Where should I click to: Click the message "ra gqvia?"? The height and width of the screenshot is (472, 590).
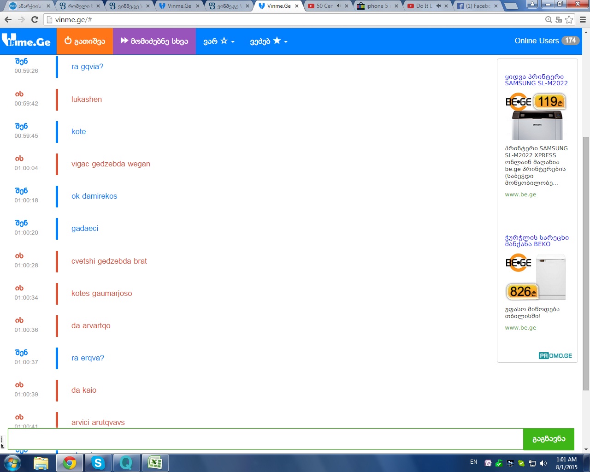[88, 67]
